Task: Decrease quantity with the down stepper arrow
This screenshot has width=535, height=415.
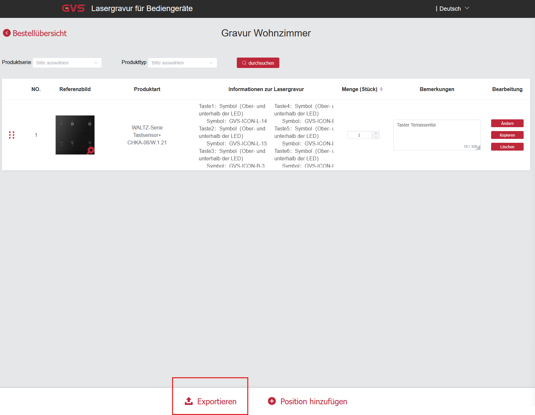Action: click(x=376, y=137)
